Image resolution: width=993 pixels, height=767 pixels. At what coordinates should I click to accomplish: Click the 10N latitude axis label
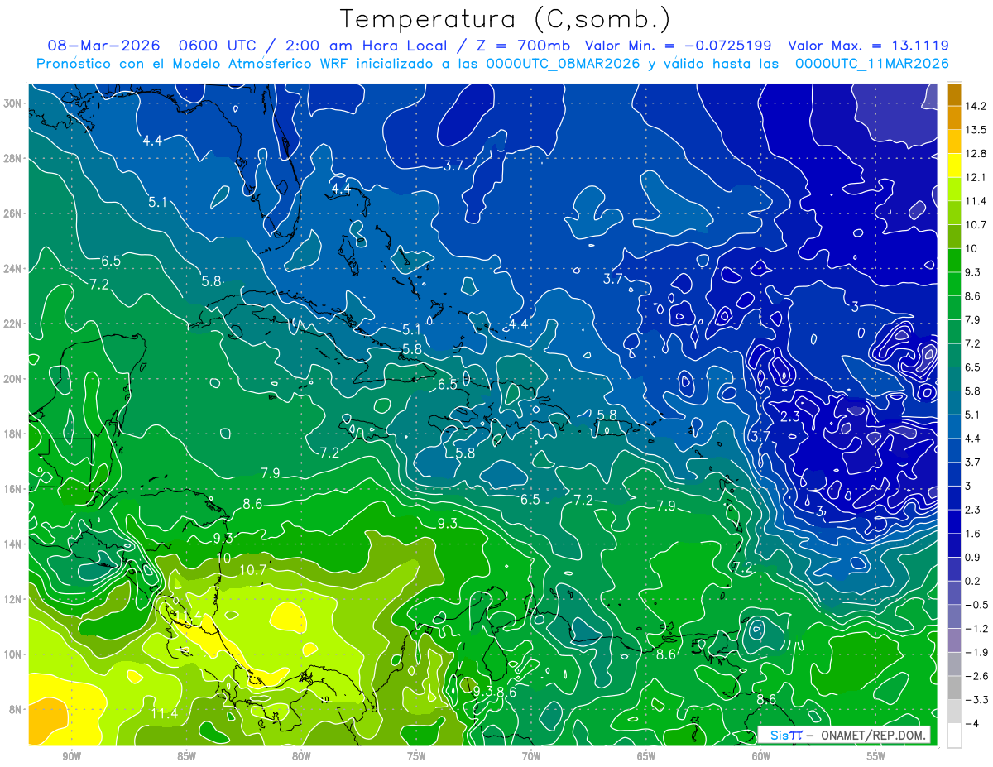pos(12,654)
